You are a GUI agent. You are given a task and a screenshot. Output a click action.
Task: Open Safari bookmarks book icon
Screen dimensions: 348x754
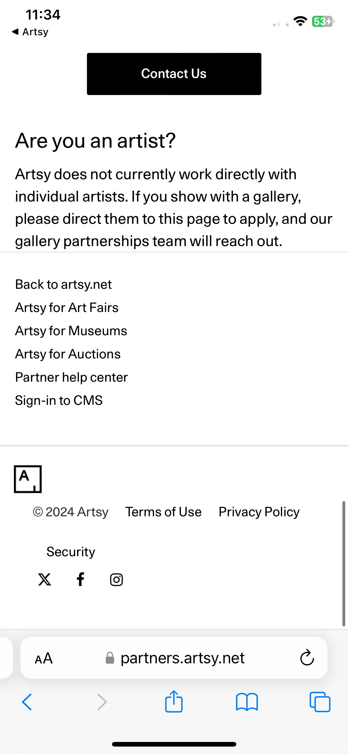coord(247,702)
